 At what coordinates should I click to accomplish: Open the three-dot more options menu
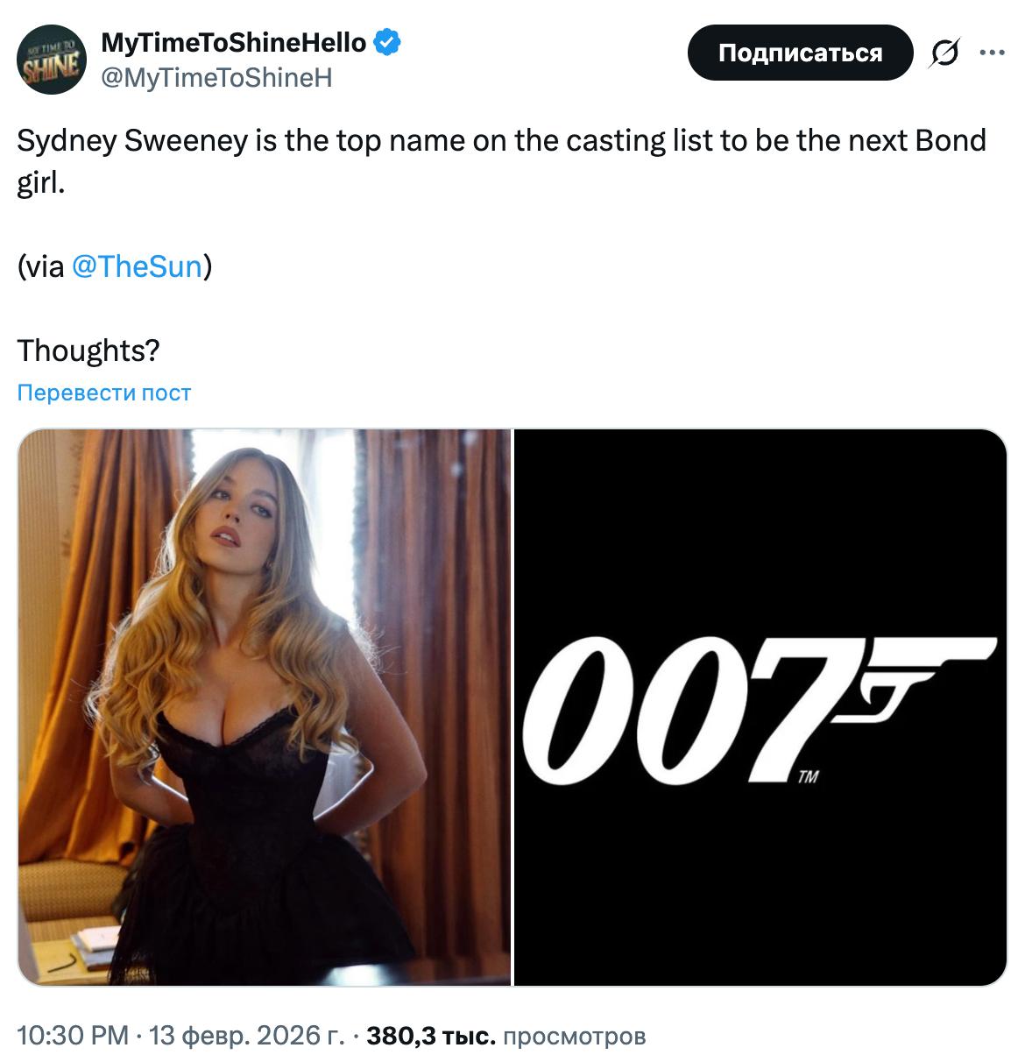(x=992, y=53)
